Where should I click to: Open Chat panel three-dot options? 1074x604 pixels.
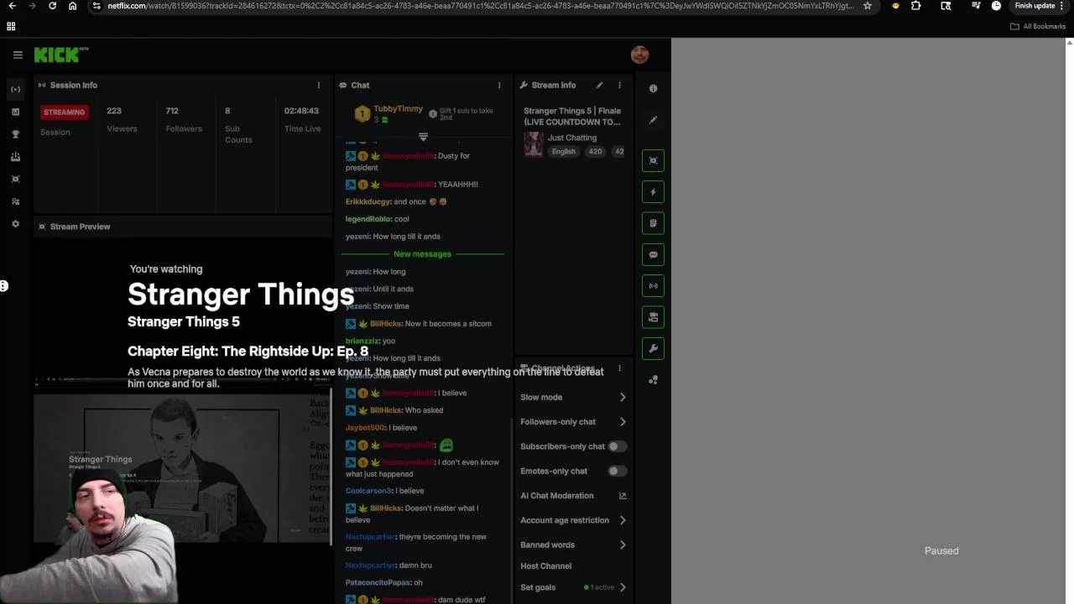pyautogui.click(x=499, y=85)
